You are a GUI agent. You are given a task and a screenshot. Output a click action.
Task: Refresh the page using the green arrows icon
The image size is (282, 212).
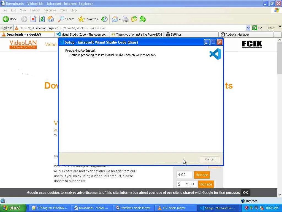pos(42,19)
